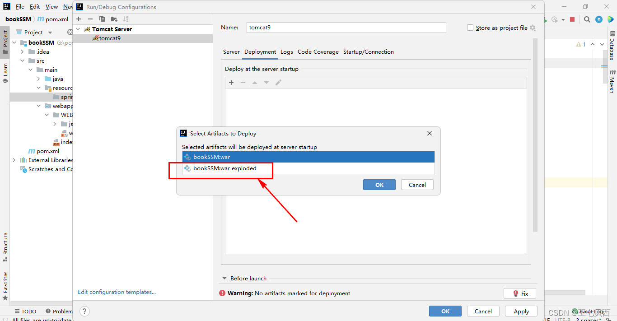Select bookSSM:war artifact row
This screenshot has height=321, width=617.
pos(308,157)
